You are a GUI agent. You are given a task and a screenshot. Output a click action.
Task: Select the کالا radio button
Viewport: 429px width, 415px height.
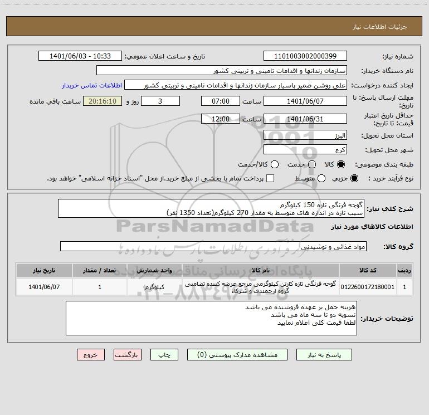[341, 164]
